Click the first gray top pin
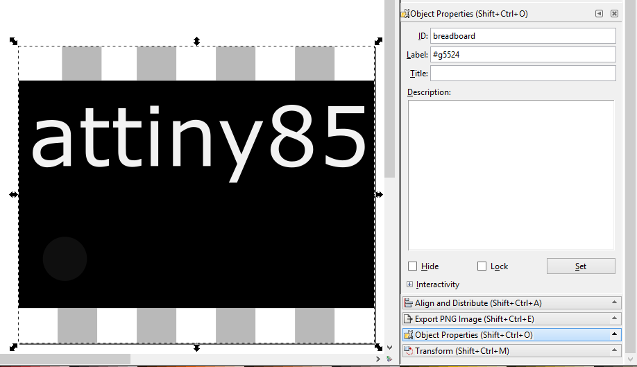The width and height of the screenshot is (637, 367). pos(82,63)
